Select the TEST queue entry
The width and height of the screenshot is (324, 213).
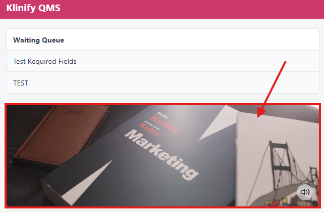tap(163, 83)
